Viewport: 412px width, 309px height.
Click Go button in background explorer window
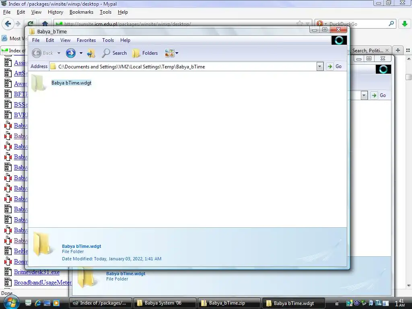pos(378,95)
